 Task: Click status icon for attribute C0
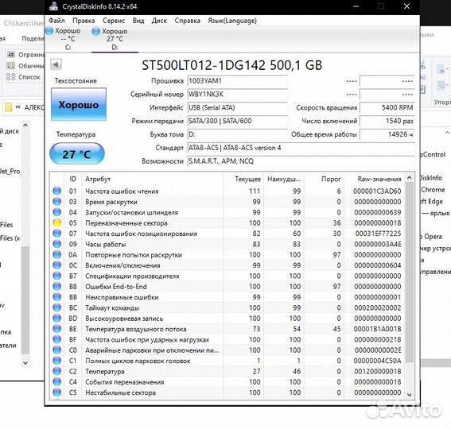coord(57,350)
